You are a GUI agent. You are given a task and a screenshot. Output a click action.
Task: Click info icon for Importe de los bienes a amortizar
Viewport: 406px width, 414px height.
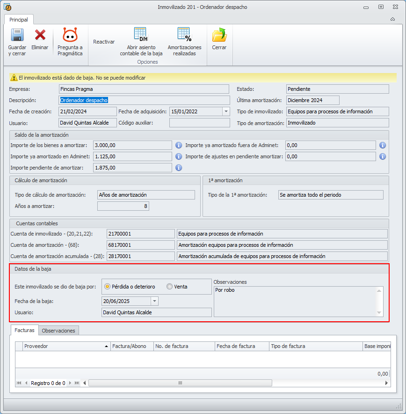(179, 145)
